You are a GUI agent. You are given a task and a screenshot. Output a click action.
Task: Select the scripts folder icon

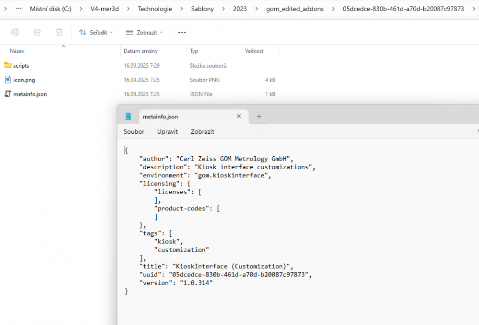(8, 66)
